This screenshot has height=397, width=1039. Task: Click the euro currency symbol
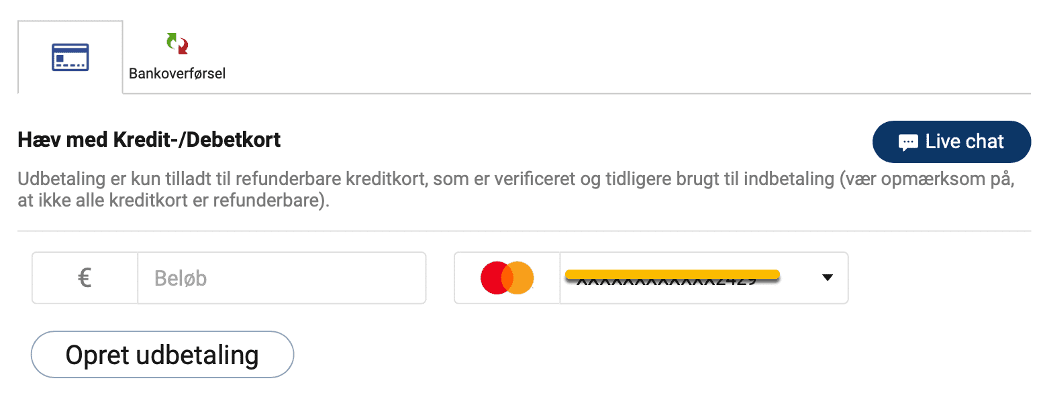pyautogui.click(x=85, y=278)
